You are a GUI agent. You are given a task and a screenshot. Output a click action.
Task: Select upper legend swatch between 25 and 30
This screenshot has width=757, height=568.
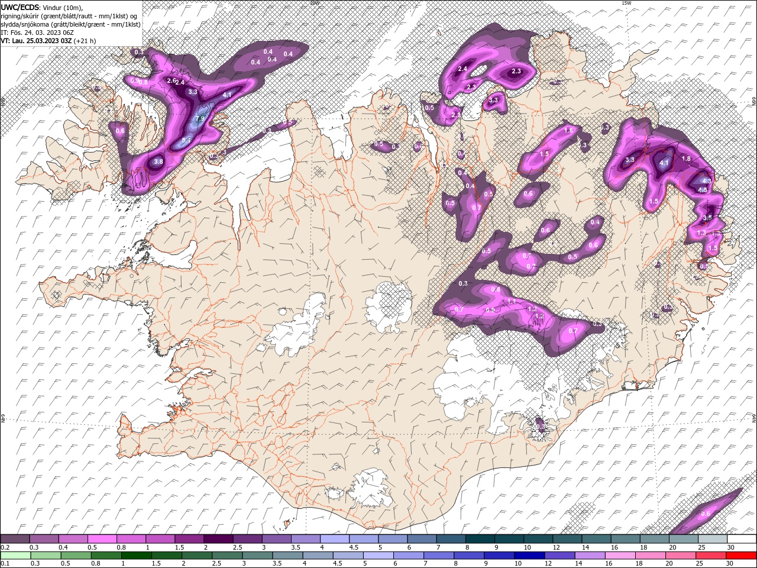click(713, 538)
